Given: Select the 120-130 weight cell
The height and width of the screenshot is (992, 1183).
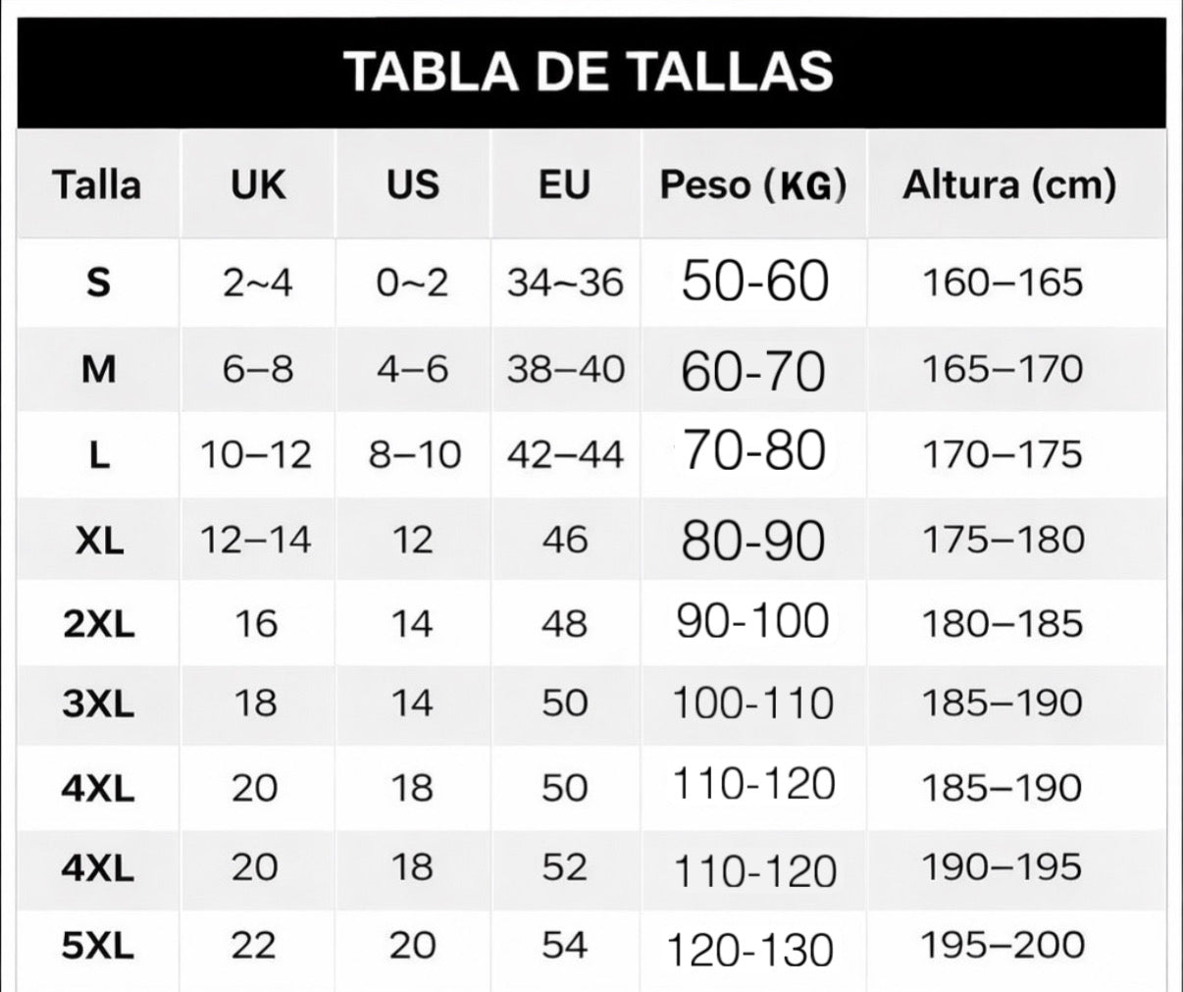Looking at the screenshot, I should [750, 950].
